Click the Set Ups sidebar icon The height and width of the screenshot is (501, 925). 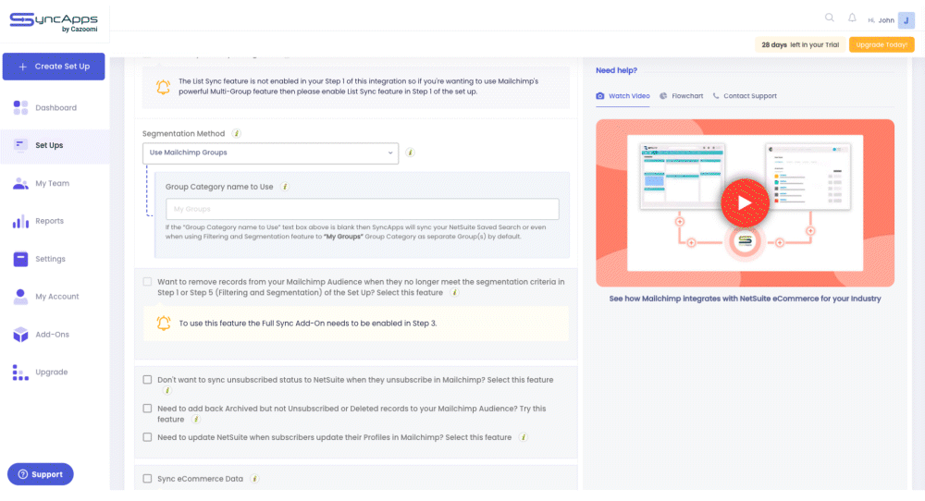click(20, 145)
